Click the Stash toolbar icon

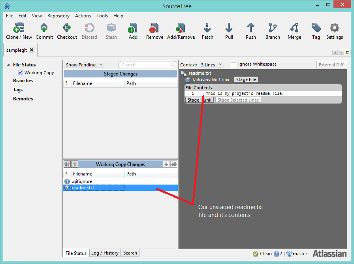(x=111, y=31)
